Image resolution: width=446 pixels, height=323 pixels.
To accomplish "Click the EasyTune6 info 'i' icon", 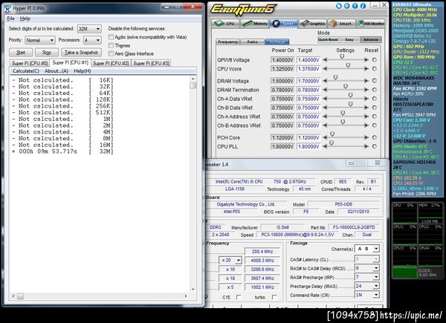I will click(x=363, y=6).
